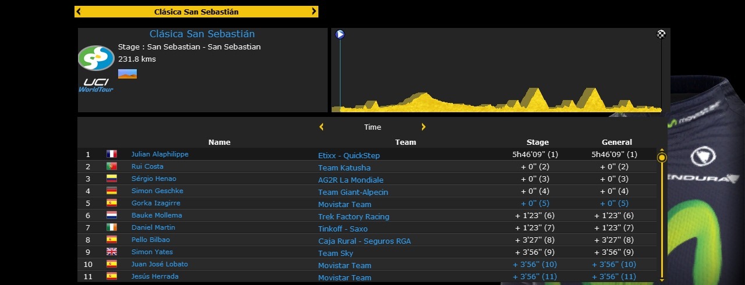Switch to previous classification before Time
Viewport: 745px width, 285px height.
tap(321, 127)
